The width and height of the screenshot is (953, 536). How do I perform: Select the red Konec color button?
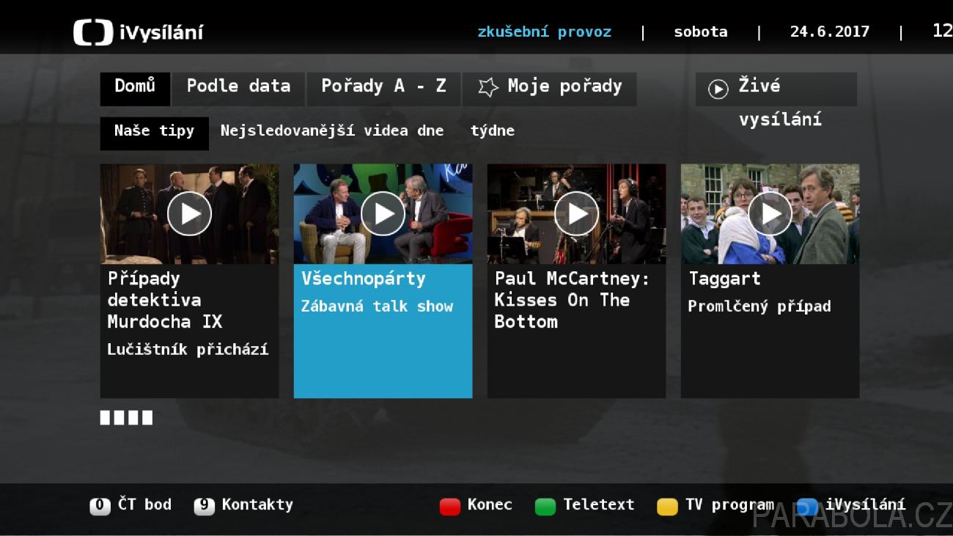449,506
